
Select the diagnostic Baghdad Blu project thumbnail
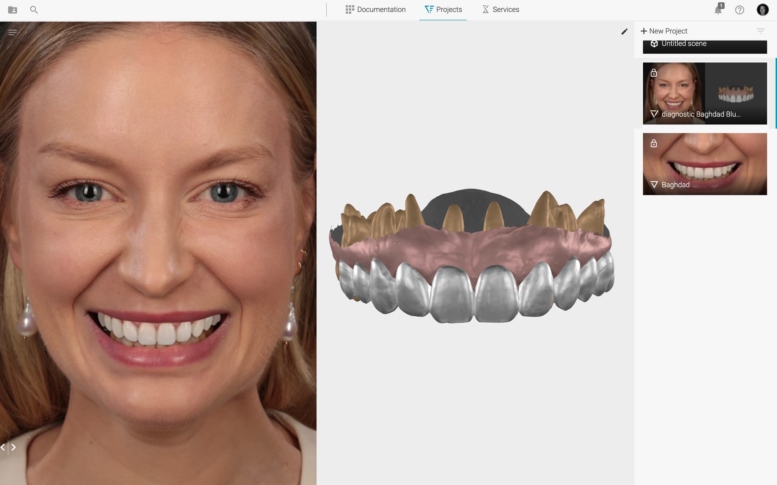705,93
